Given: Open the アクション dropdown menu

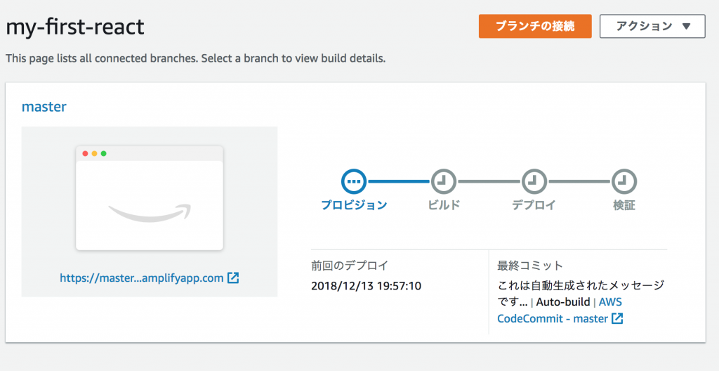Looking at the screenshot, I should tap(652, 26).
